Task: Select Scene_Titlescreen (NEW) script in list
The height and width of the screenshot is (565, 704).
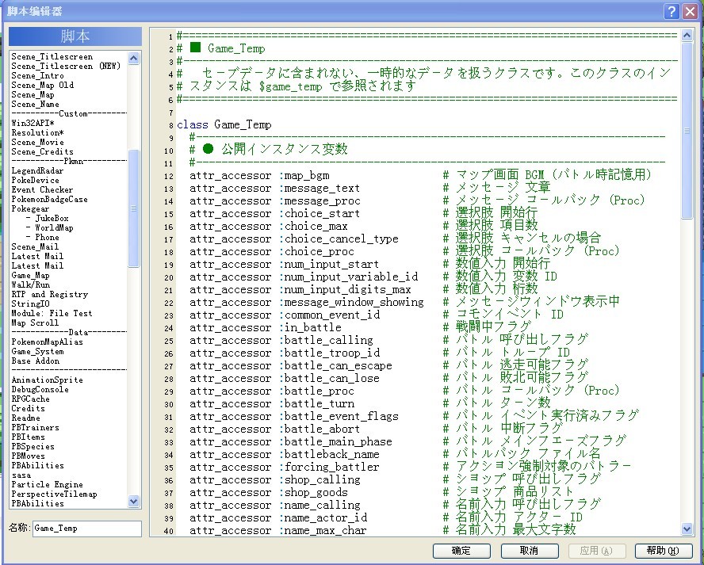Action: point(66,66)
